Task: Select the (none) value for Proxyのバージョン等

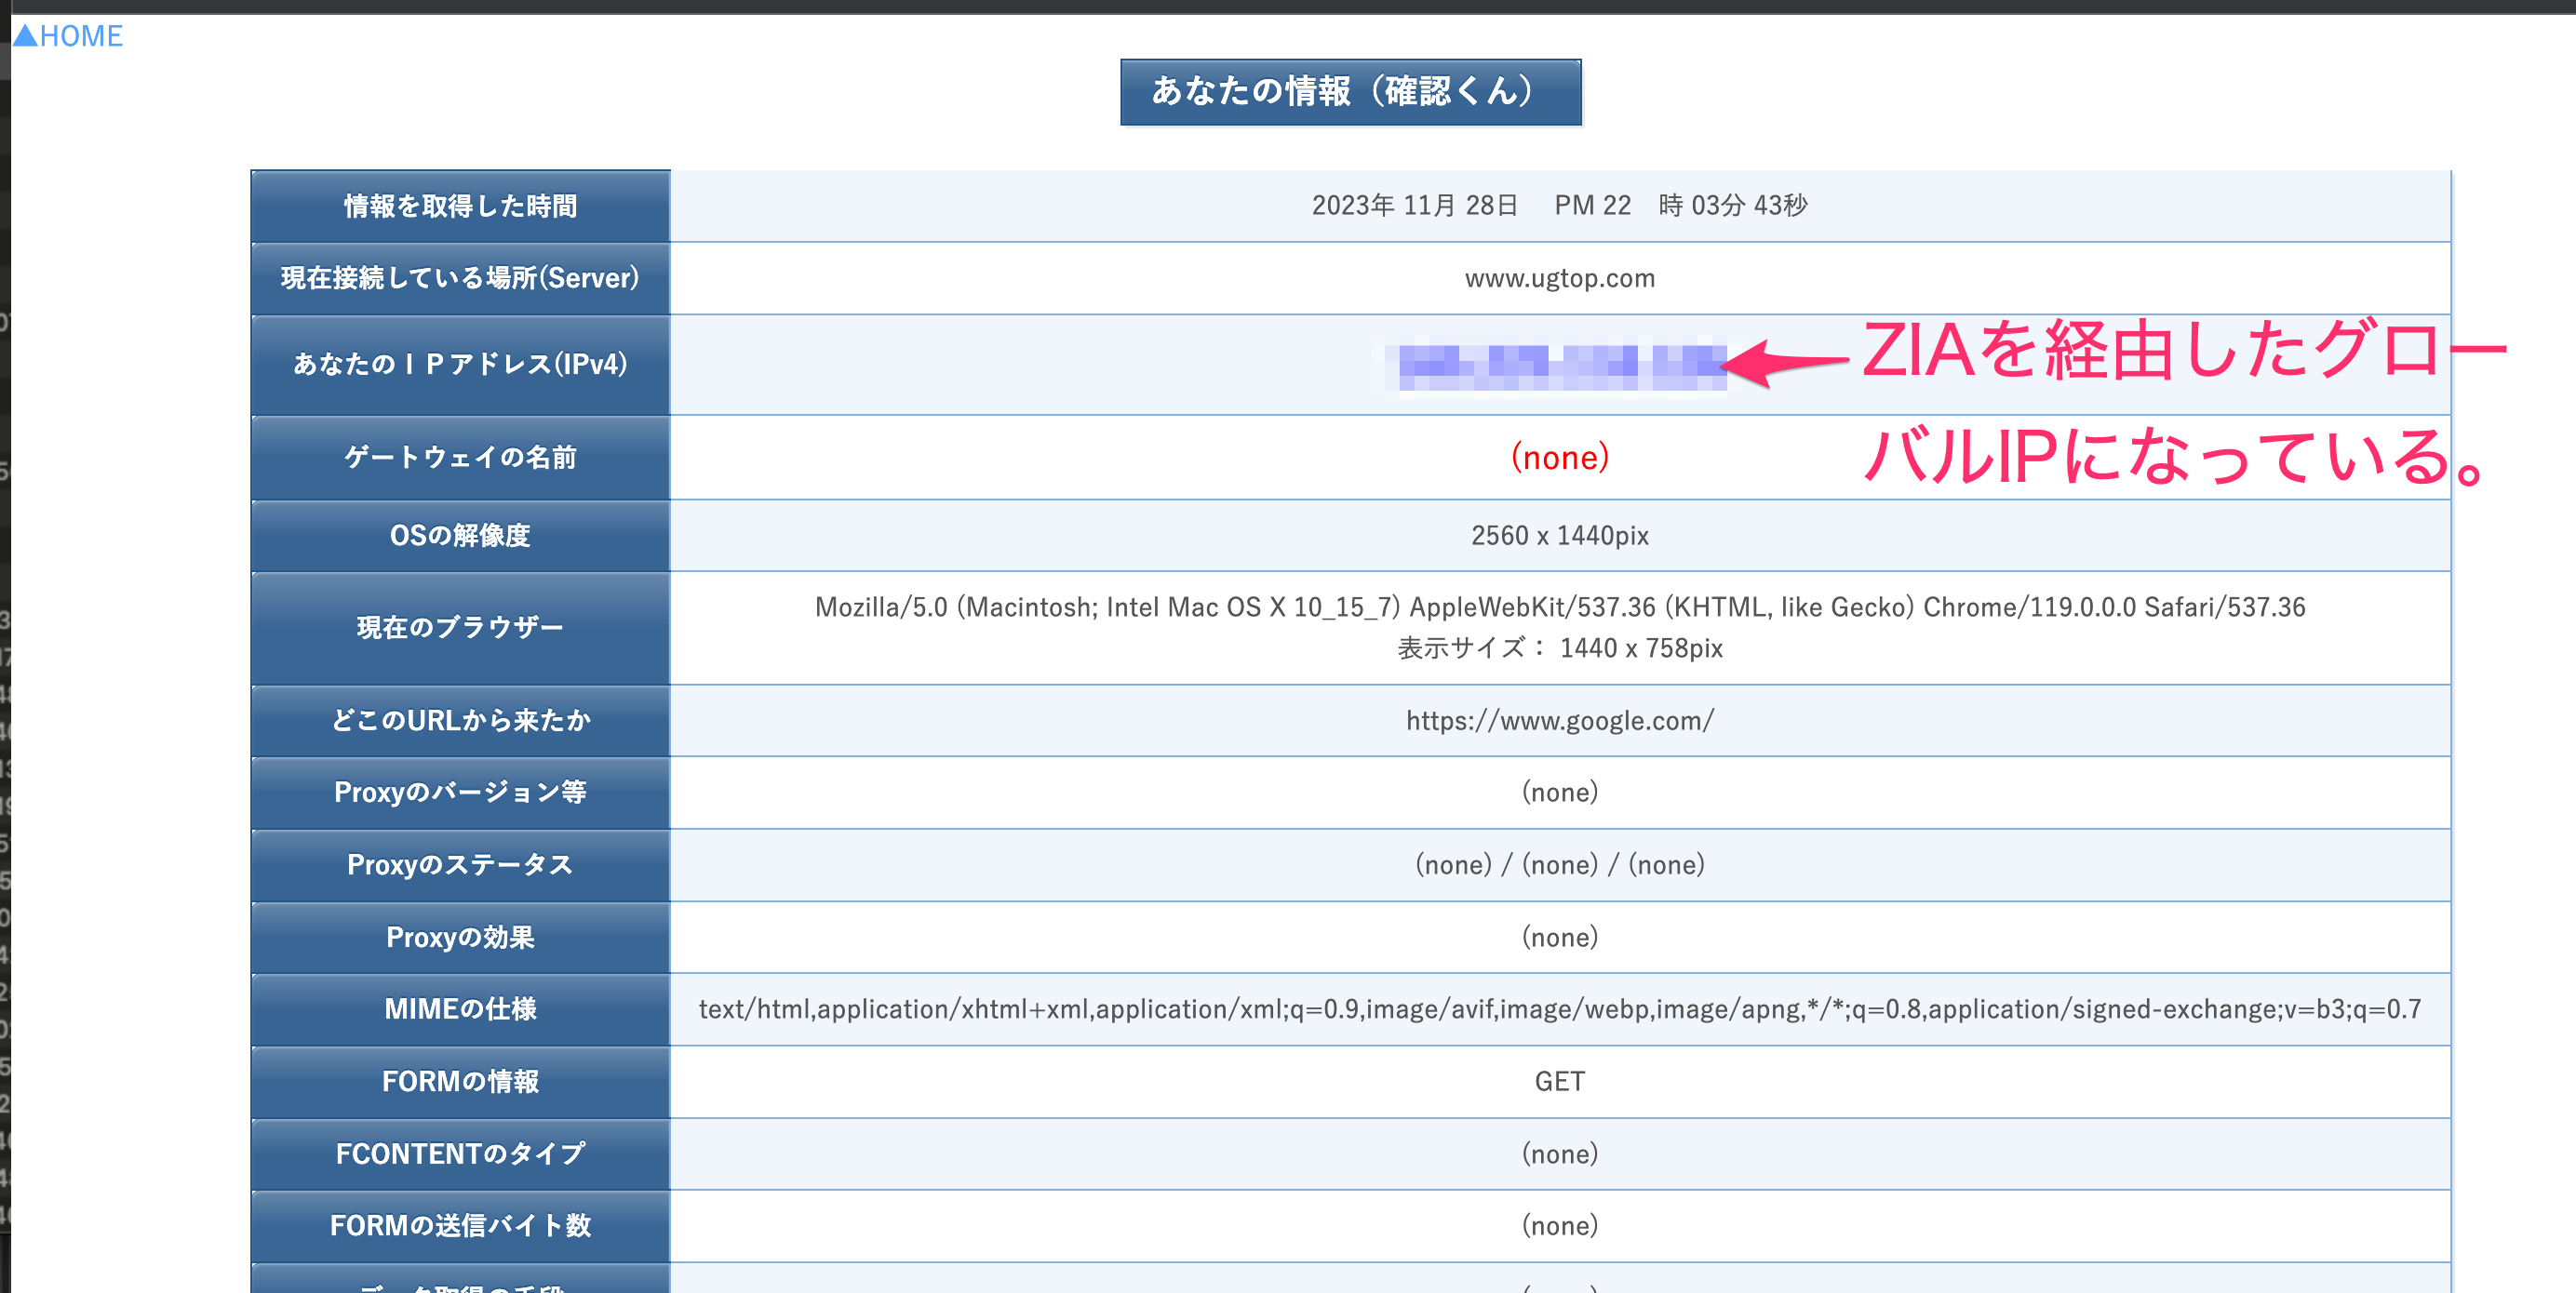Action: [x=1560, y=793]
